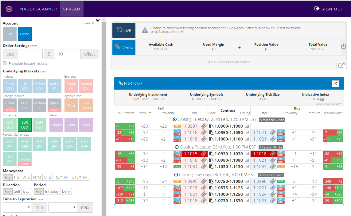Click the Demo power icon
This screenshot has width=351, height=216.
(343, 47)
